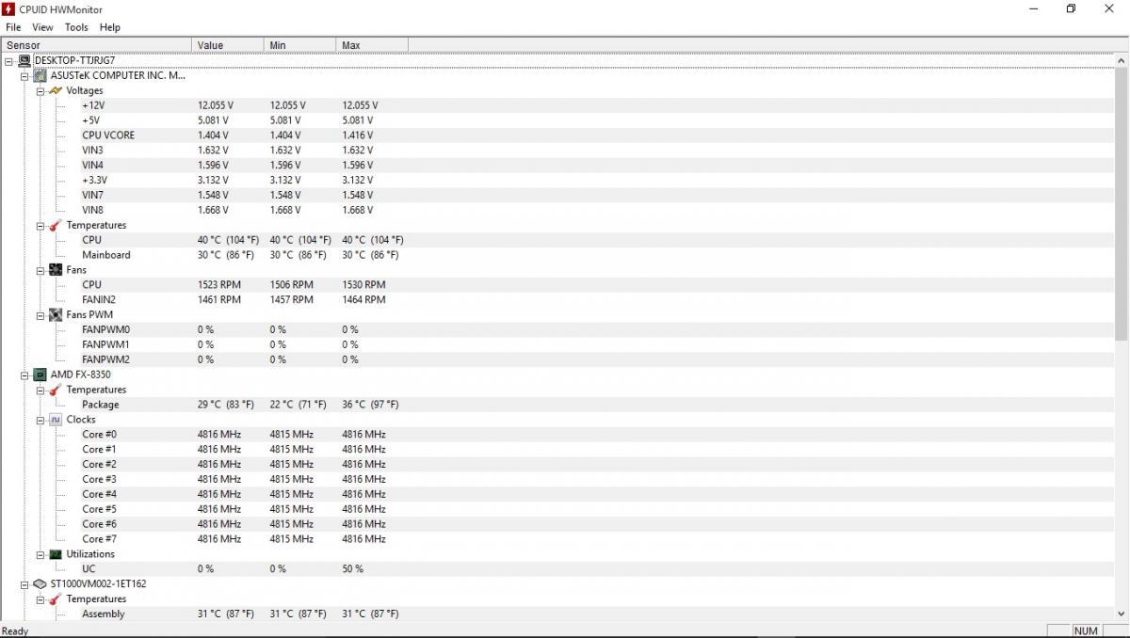Image resolution: width=1130 pixels, height=638 pixels.
Task: Collapse the motherboard Temperatures section
Action: point(40,226)
